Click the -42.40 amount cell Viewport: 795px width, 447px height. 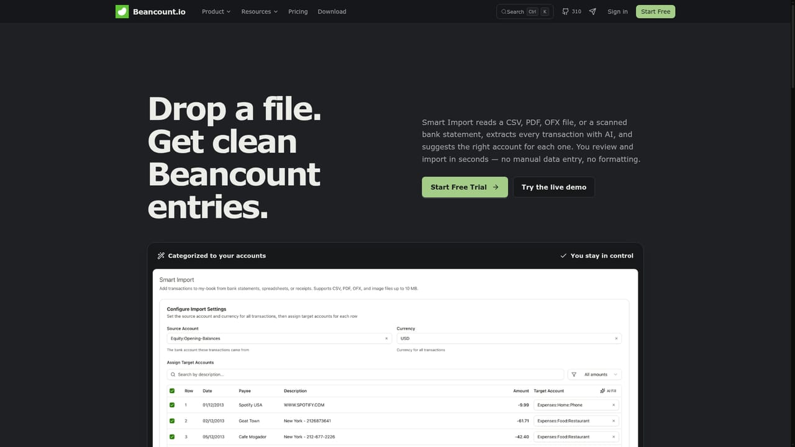[x=522, y=437]
